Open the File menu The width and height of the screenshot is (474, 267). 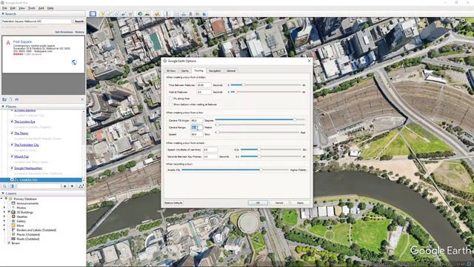click(x=4, y=8)
